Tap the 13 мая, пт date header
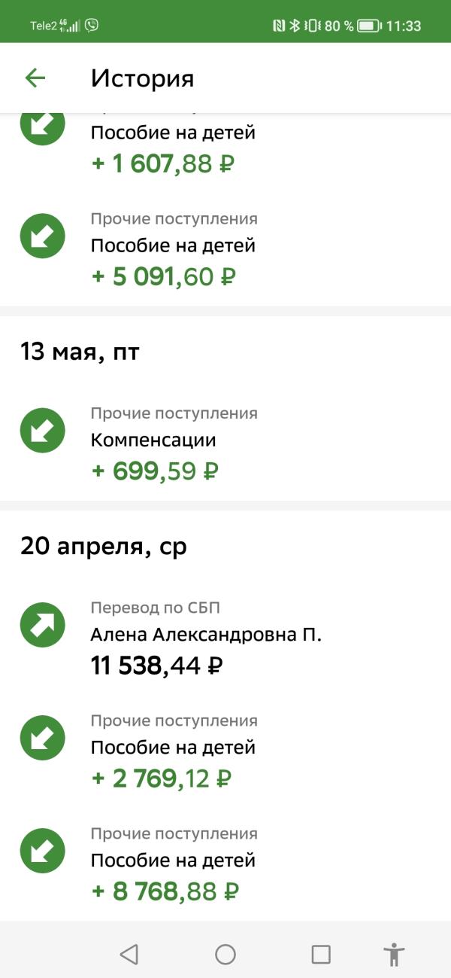 coord(80,352)
